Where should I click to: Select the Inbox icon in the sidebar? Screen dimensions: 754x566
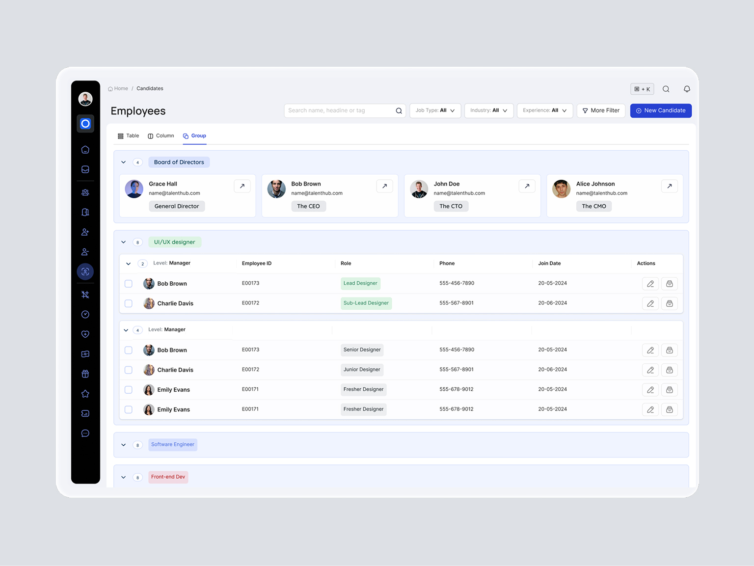[85, 169]
